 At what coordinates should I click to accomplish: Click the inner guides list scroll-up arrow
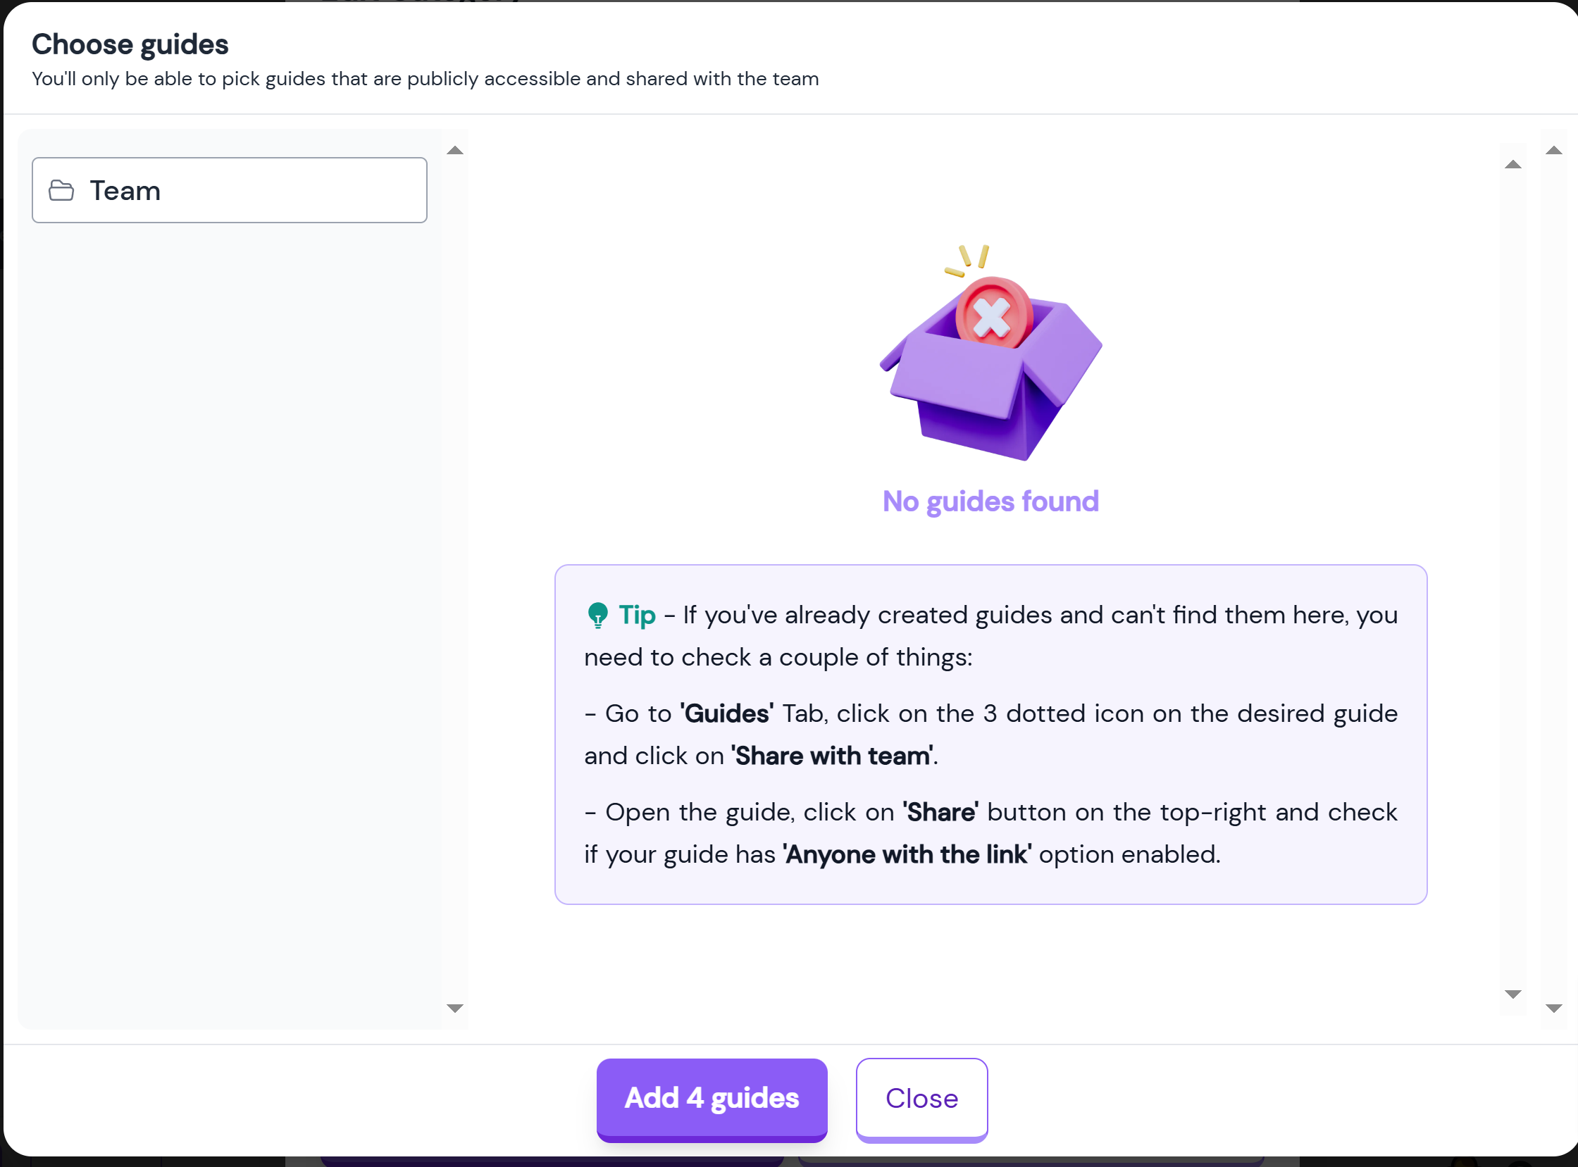click(1513, 165)
